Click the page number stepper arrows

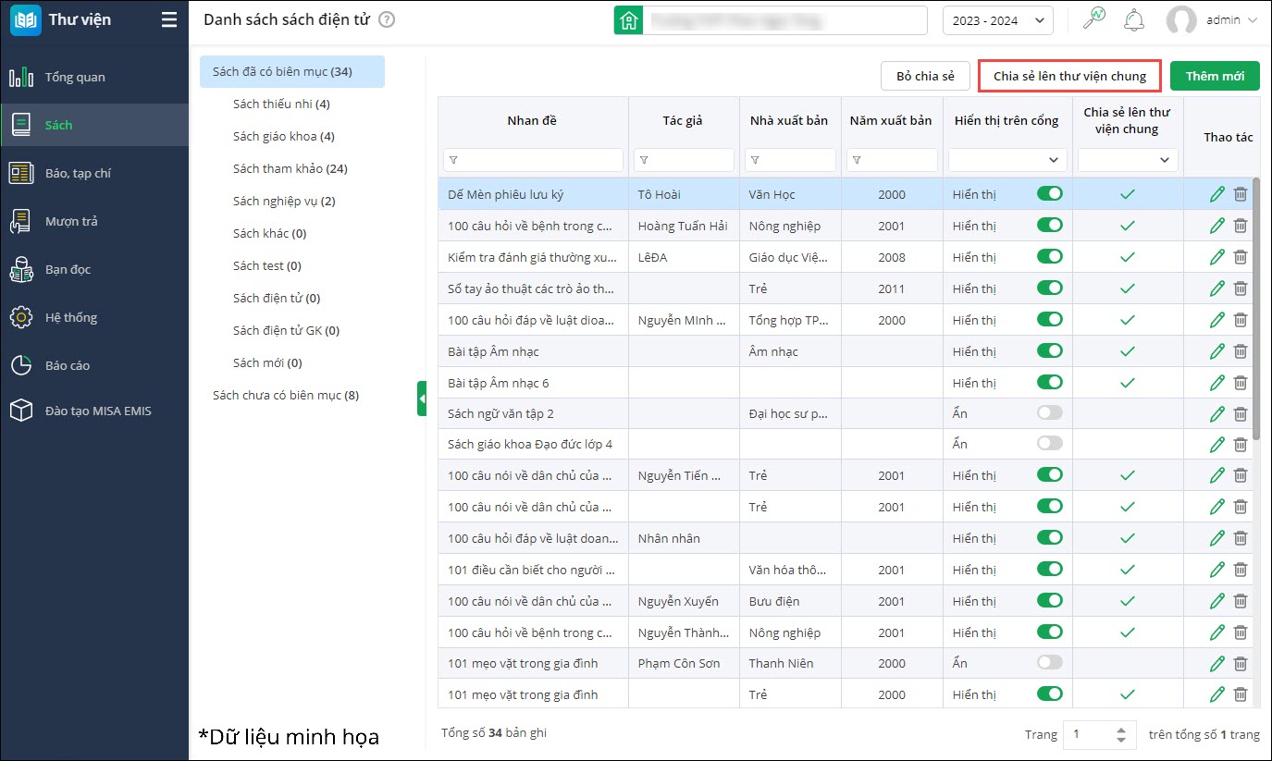(1121, 735)
